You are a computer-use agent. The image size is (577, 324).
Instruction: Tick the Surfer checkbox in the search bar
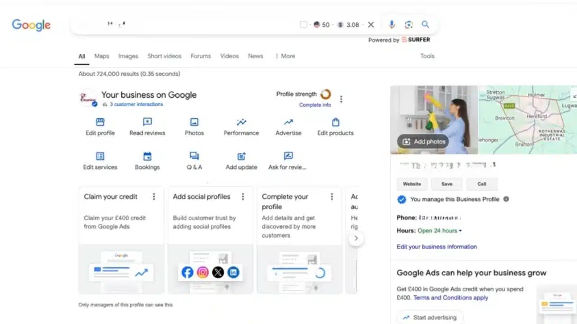303,25
